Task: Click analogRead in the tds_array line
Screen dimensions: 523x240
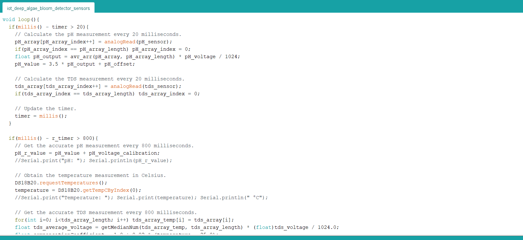Action: [126, 86]
